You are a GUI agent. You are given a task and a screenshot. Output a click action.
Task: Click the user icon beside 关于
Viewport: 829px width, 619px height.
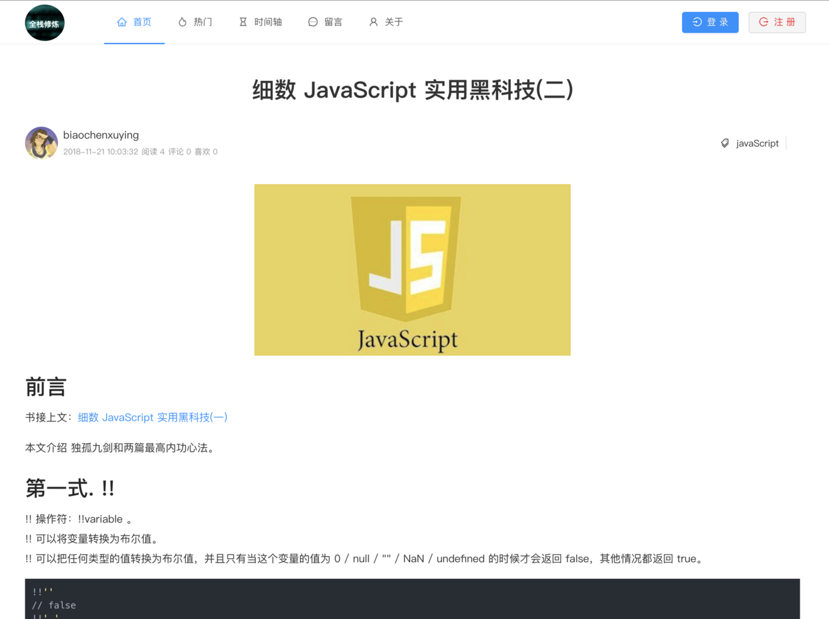coord(374,22)
